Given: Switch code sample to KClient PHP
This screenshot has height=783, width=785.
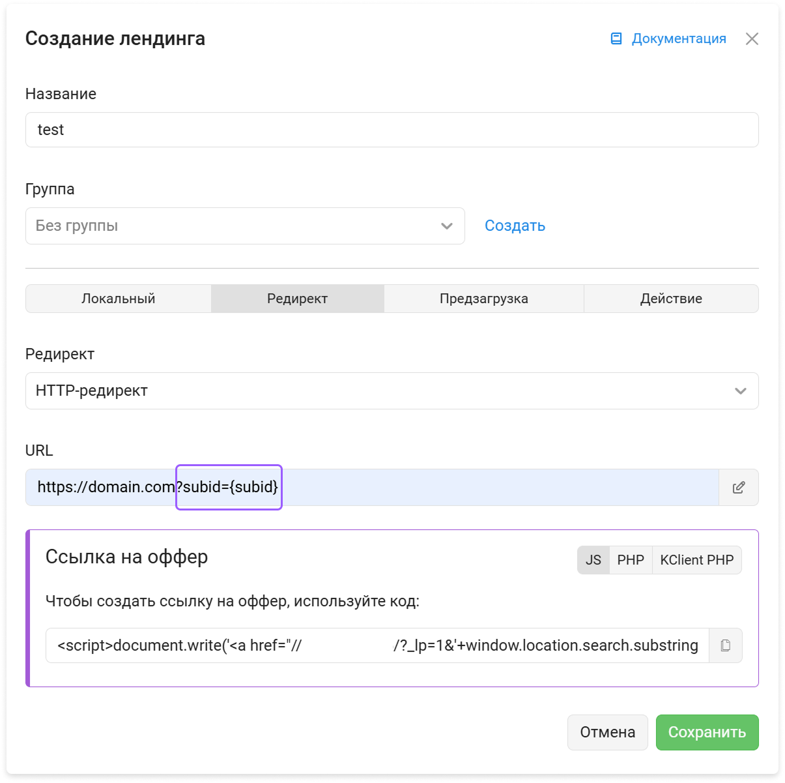Looking at the screenshot, I should pyautogui.click(x=697, y=560).
